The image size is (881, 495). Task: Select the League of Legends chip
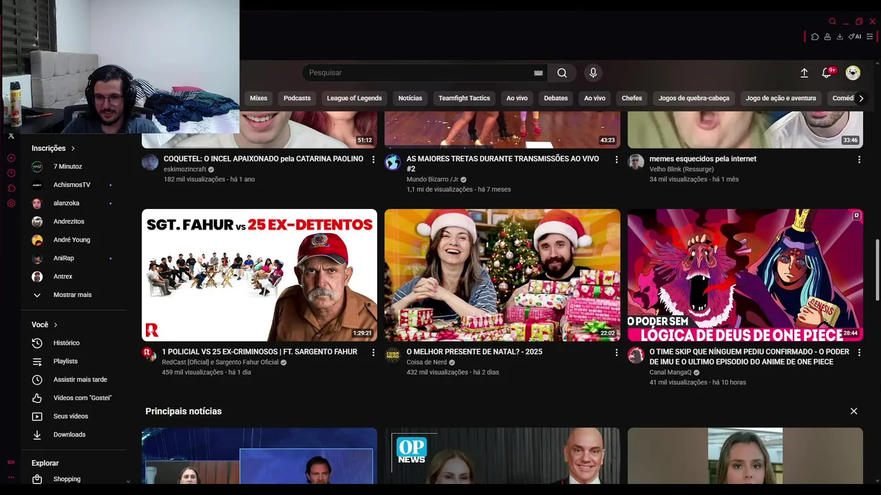pos(354,98)
